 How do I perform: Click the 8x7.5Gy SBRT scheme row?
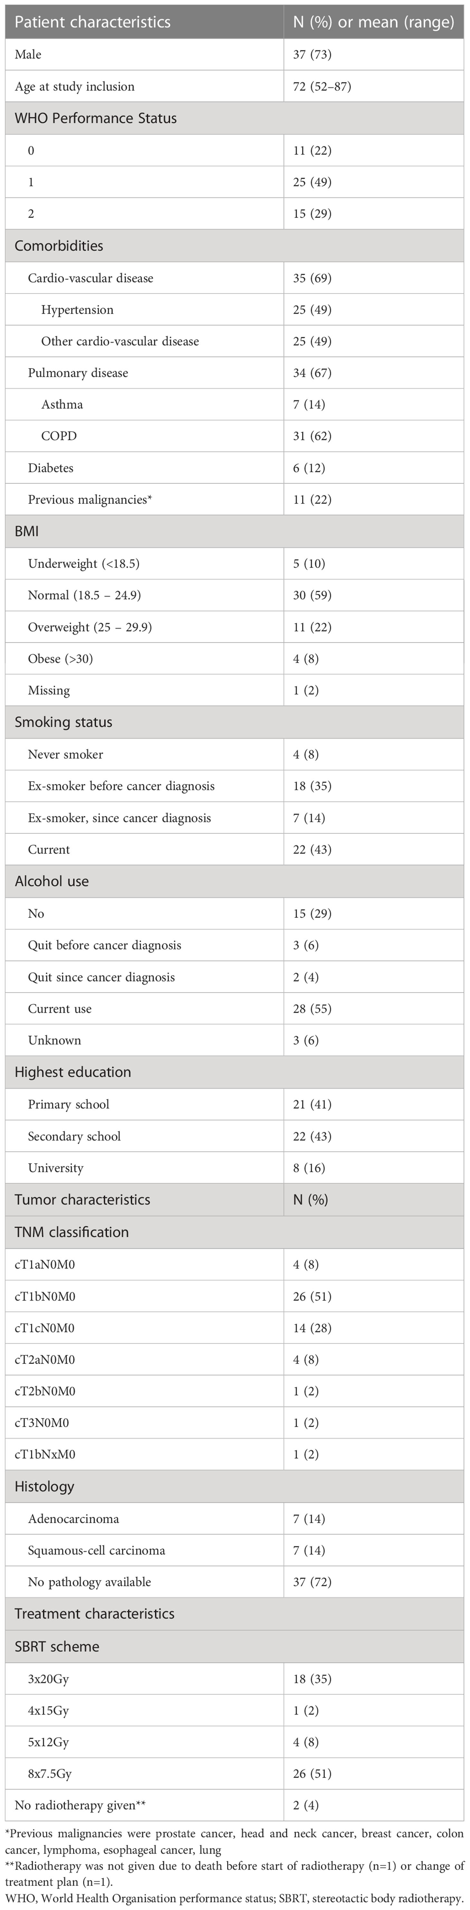click(234, 1774)
